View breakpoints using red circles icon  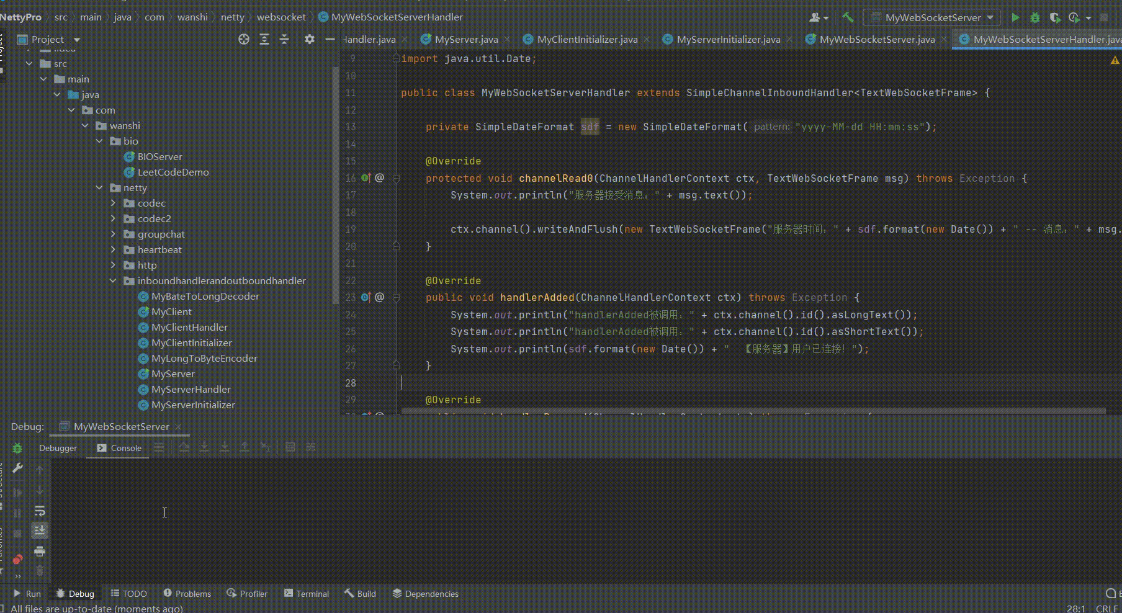coord(17,559)
